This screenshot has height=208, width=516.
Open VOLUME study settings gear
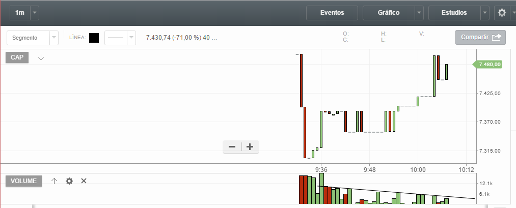[69, 181]
